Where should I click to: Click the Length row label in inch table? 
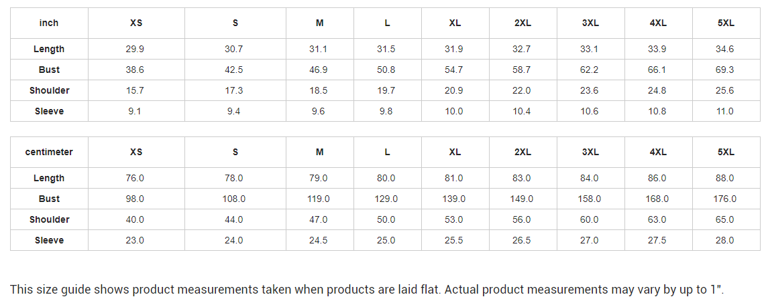(49, 49)
